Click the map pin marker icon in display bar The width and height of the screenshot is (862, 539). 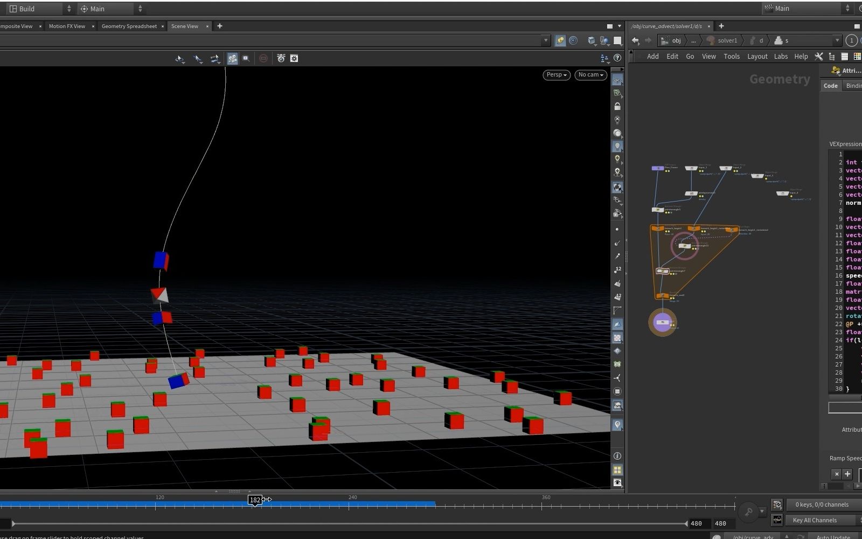[617, 425]
